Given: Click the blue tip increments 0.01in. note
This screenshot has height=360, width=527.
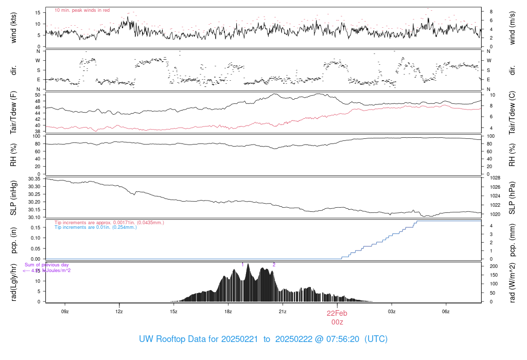Looking at the screenshot, I should (x=96, y=227).
